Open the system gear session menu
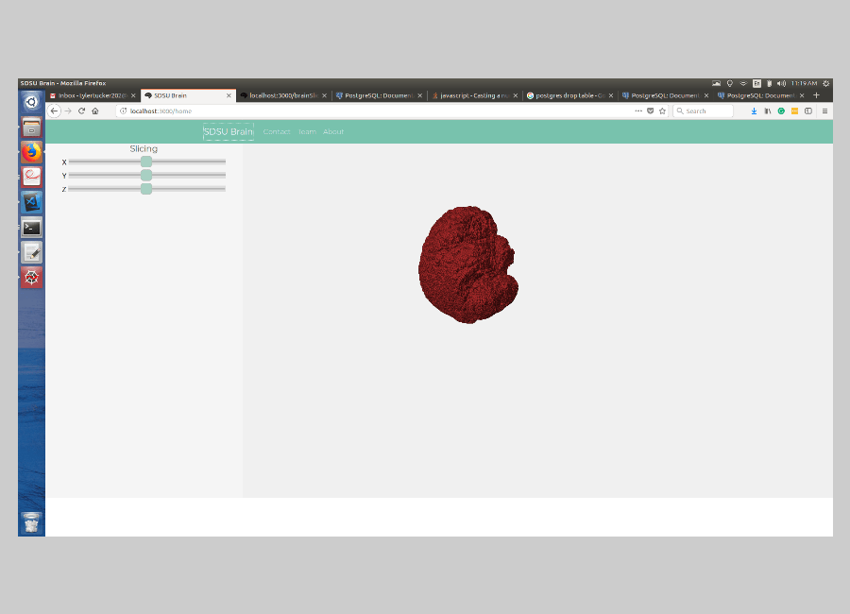The width and height of the screenshot is (850, 614). [x=825, y=83]
